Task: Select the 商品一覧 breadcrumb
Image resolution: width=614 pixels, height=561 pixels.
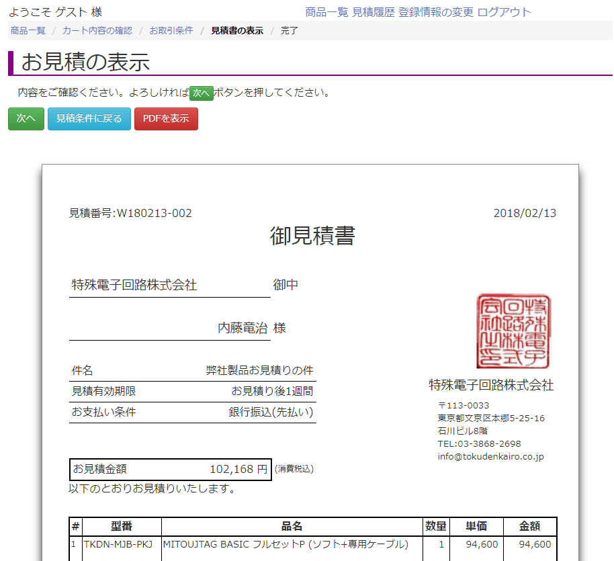Action: click(x=28, y=31)
